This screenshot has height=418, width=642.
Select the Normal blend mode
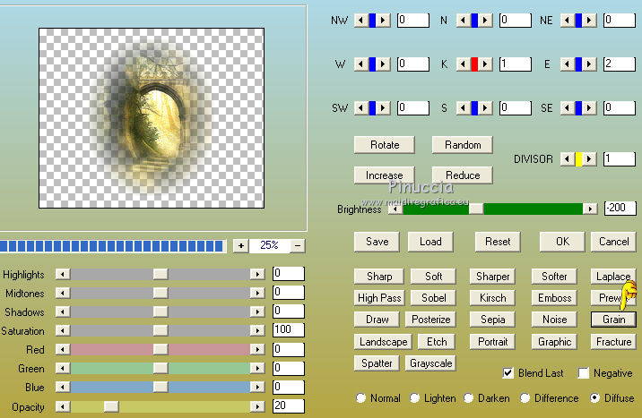click(360, 398)
